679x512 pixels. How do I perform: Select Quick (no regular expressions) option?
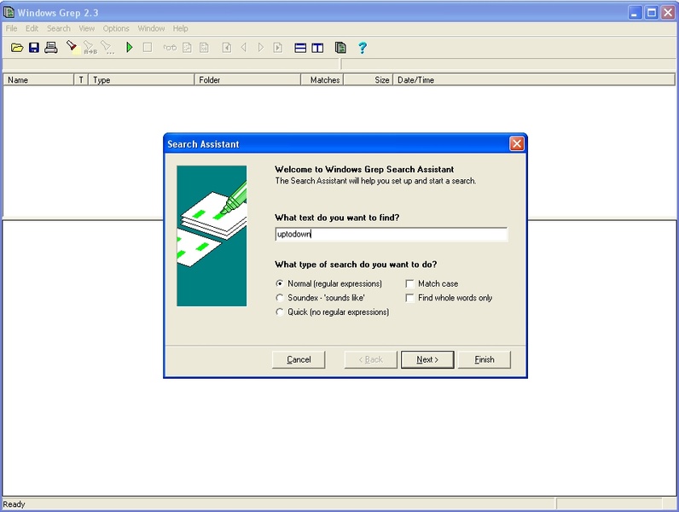click(280, 312)
